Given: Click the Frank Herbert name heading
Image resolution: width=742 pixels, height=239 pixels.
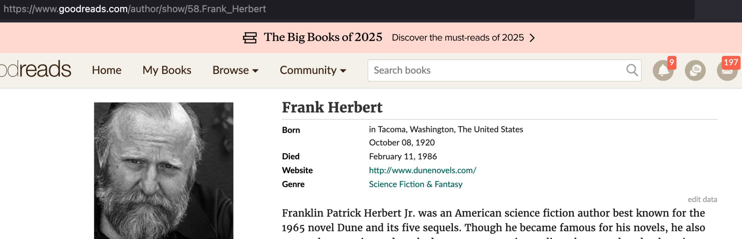Looking at the screenshot, I should tap(332, 108).
